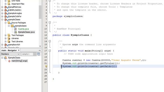Click the package ejemploclases statement

(x=68, y=16)
